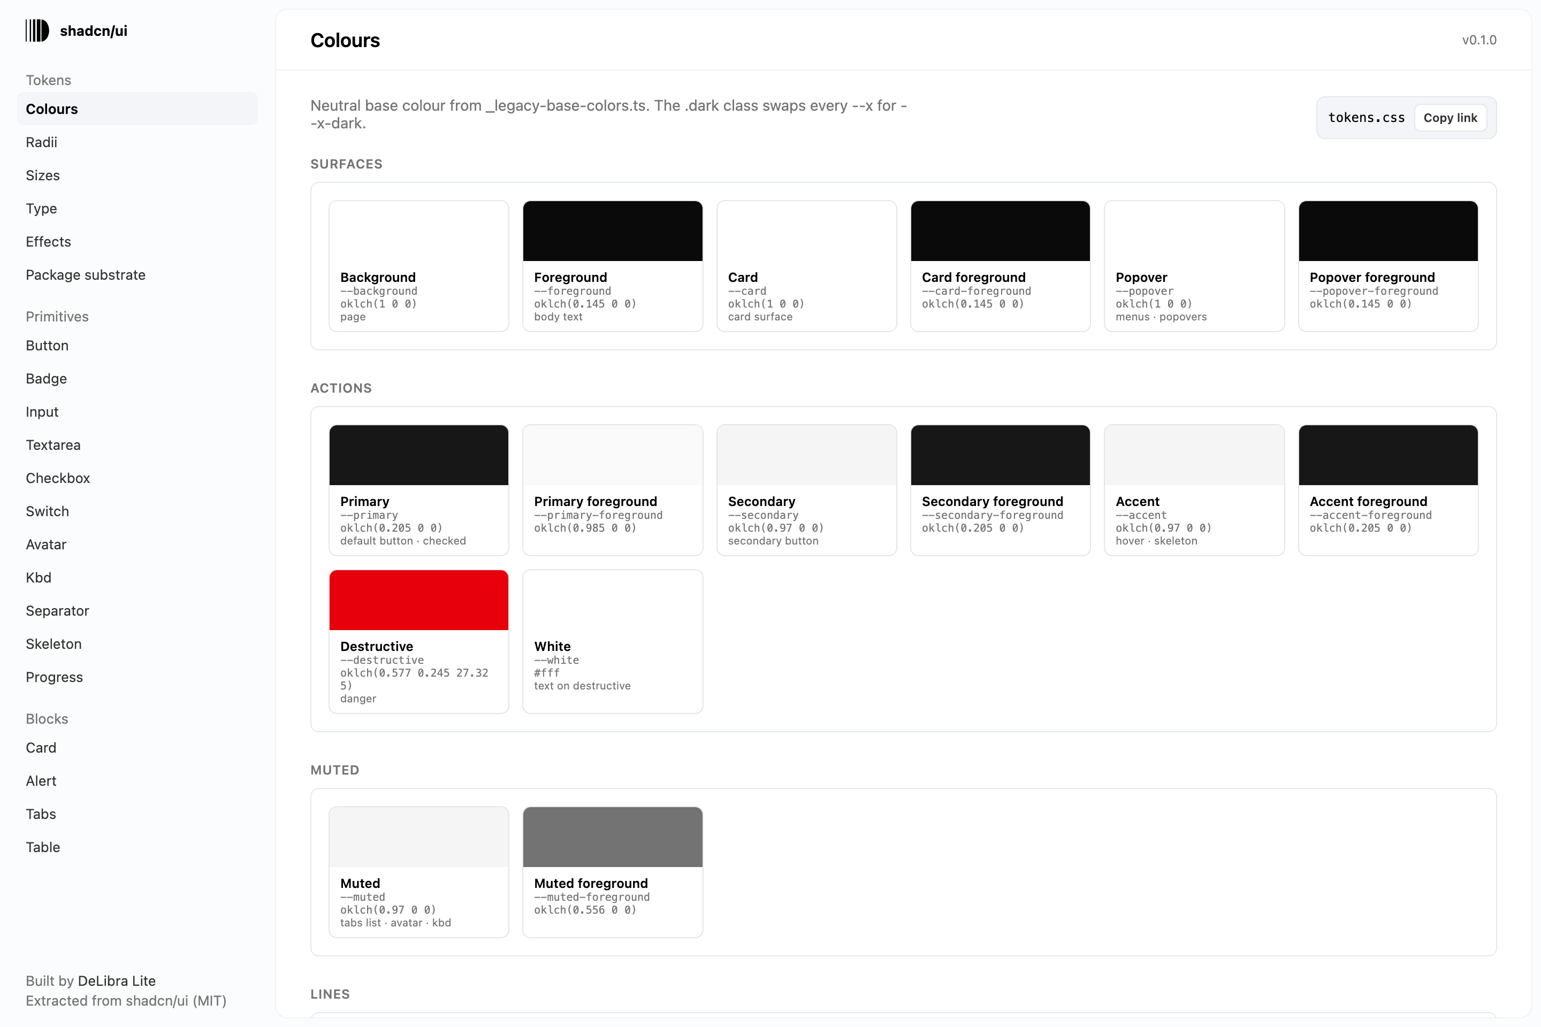Screen dimensions: 1541x1027
Task: Go to the Radii tokens page
Action: click(137, 142)
